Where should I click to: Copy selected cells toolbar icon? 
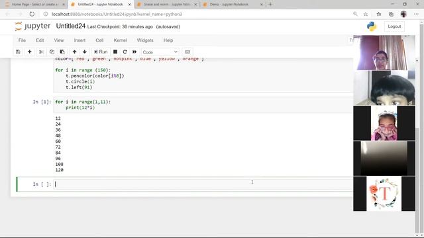click(52, 52)
